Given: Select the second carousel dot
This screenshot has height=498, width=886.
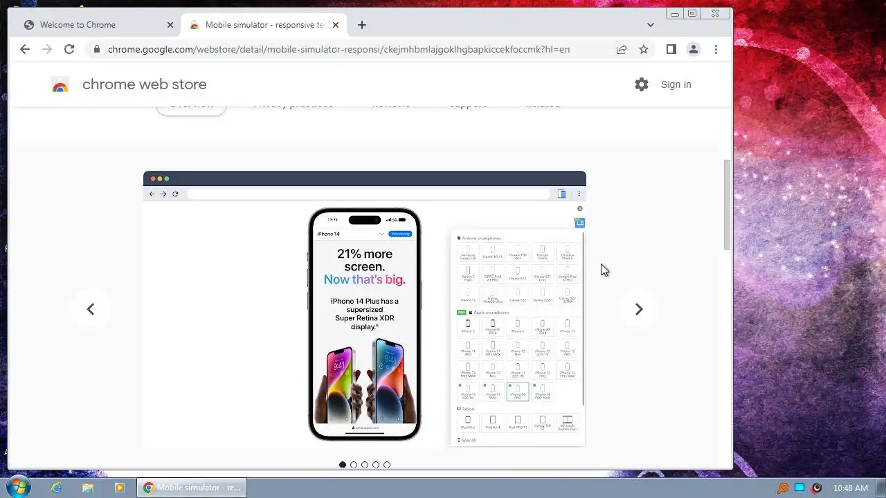Looking at the screenshot, I should click(x=354, y=465).
